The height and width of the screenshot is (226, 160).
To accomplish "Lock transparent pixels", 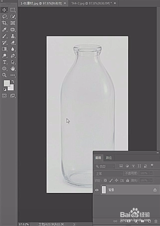I will [105, 181].
